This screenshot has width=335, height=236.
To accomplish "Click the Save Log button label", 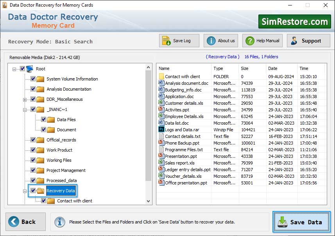I will coord(182,41).
